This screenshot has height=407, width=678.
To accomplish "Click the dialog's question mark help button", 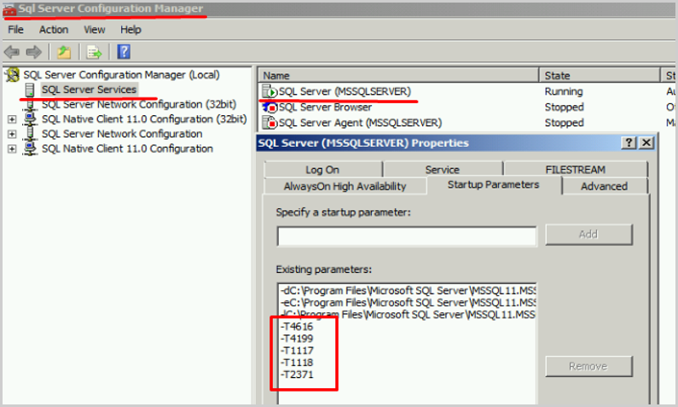I will (629, 142).
